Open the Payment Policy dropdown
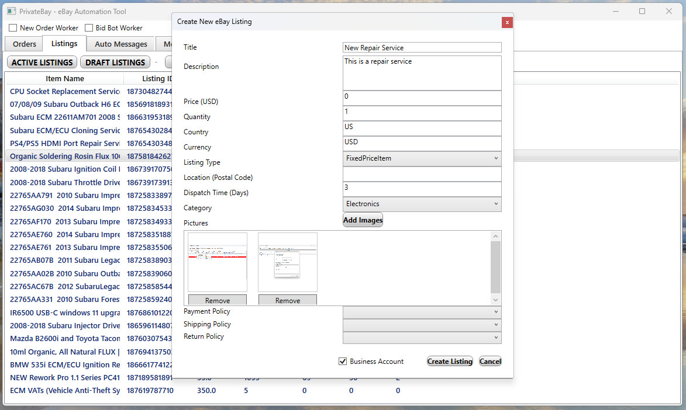The width and height of the screenshot is (686, 410). point(422,312)
